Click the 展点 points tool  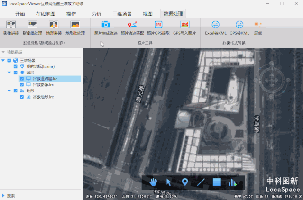coord(258,28)
